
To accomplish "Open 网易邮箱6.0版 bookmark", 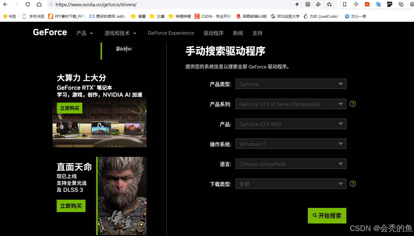I will click(251, 16).
